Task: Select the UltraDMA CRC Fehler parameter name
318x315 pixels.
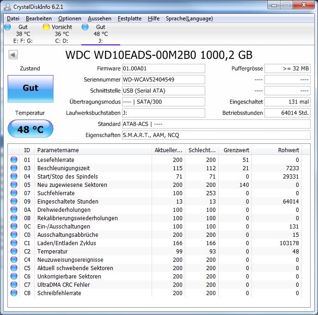Action: (63, 285)
